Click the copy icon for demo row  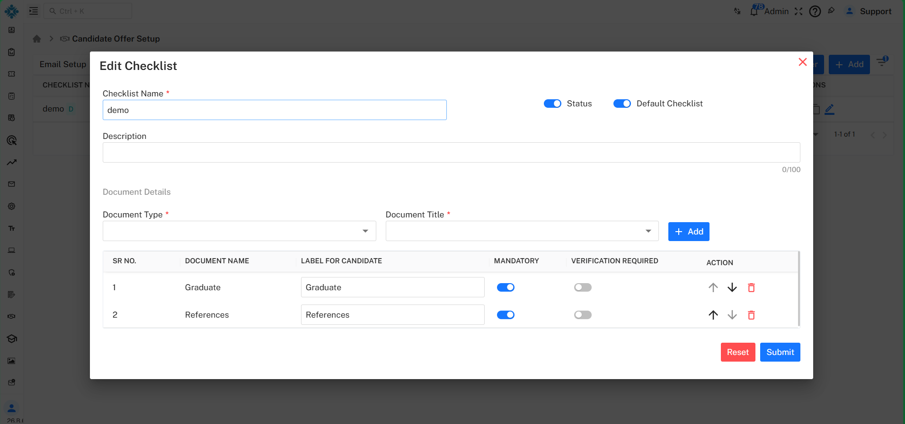point(816,110)
